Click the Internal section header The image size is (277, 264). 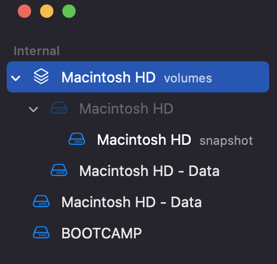click(x=37, y=51)
